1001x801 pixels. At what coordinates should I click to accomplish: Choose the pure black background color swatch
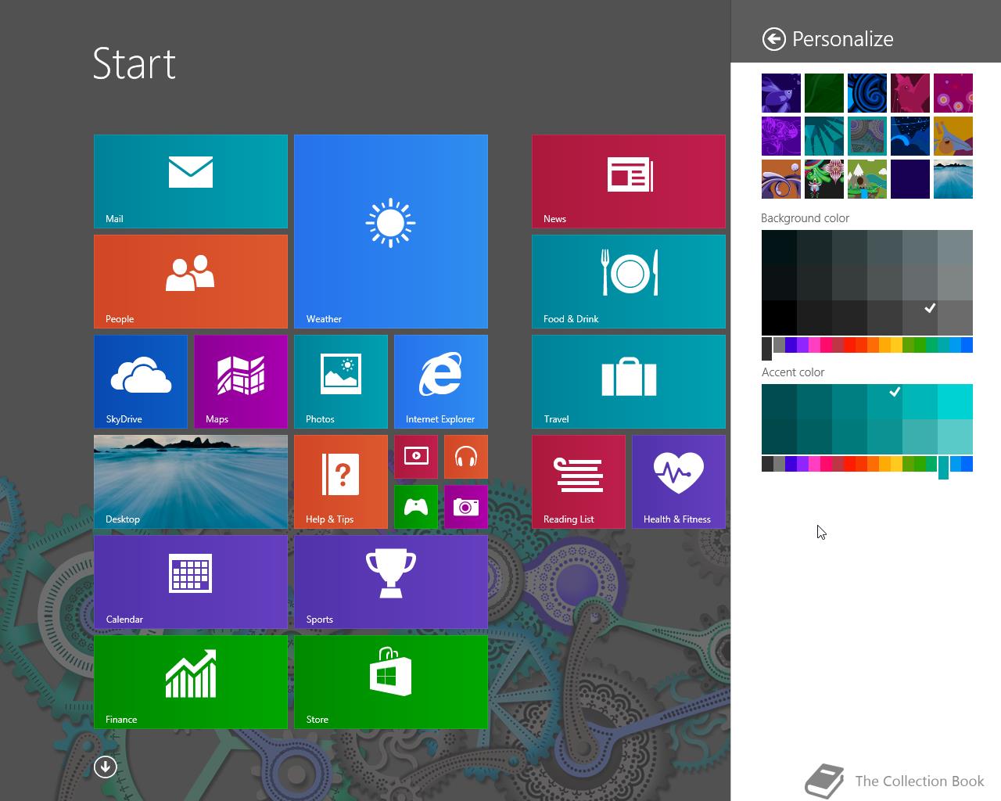point(779,318)
